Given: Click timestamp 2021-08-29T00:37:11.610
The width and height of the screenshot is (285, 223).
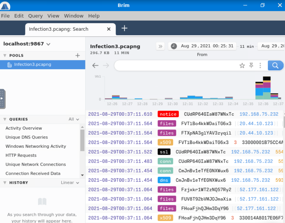Looking at the screenshot, I should pyautogui.click(x=120, y=114).
